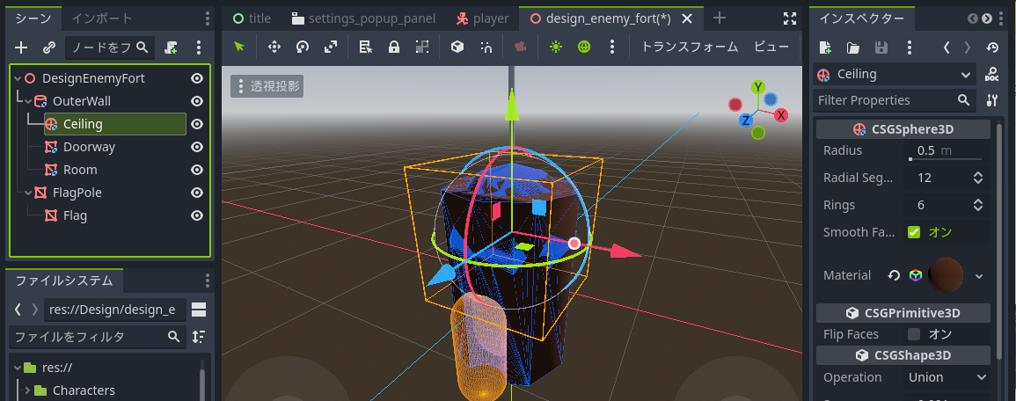Collapse the CSGPrimitive3D section header
This screenshot has height=401, width=1016.
(903, 314)
